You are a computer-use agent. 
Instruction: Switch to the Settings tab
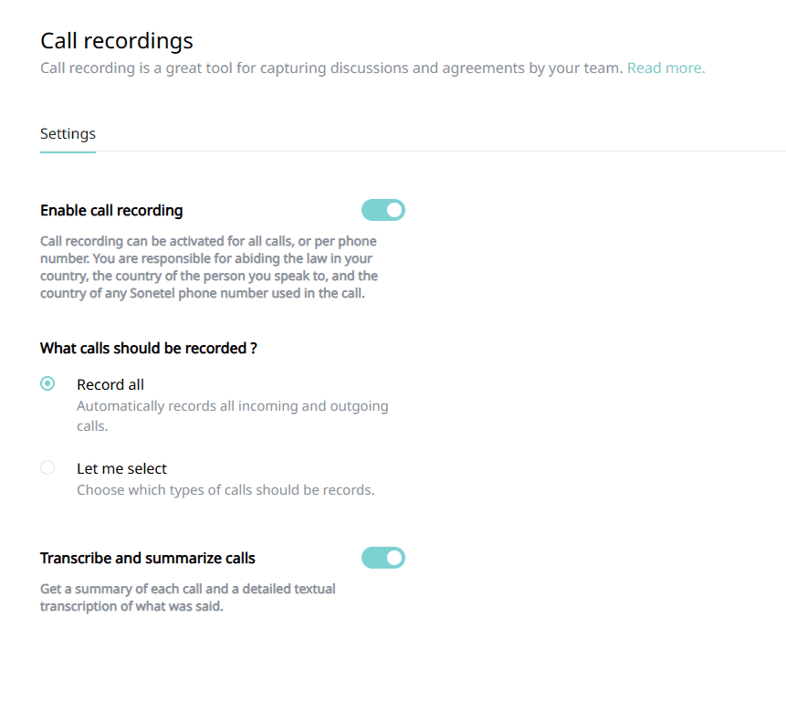pyautogui.click(x=68, y=134)
